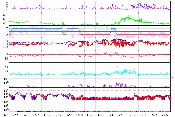Click the 10^0 axis label
This screenshot has height=117, width=175.
(x=6, y=110)
